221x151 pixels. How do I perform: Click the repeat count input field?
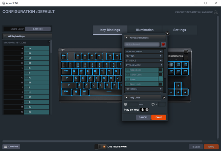[x=162, y=104]
